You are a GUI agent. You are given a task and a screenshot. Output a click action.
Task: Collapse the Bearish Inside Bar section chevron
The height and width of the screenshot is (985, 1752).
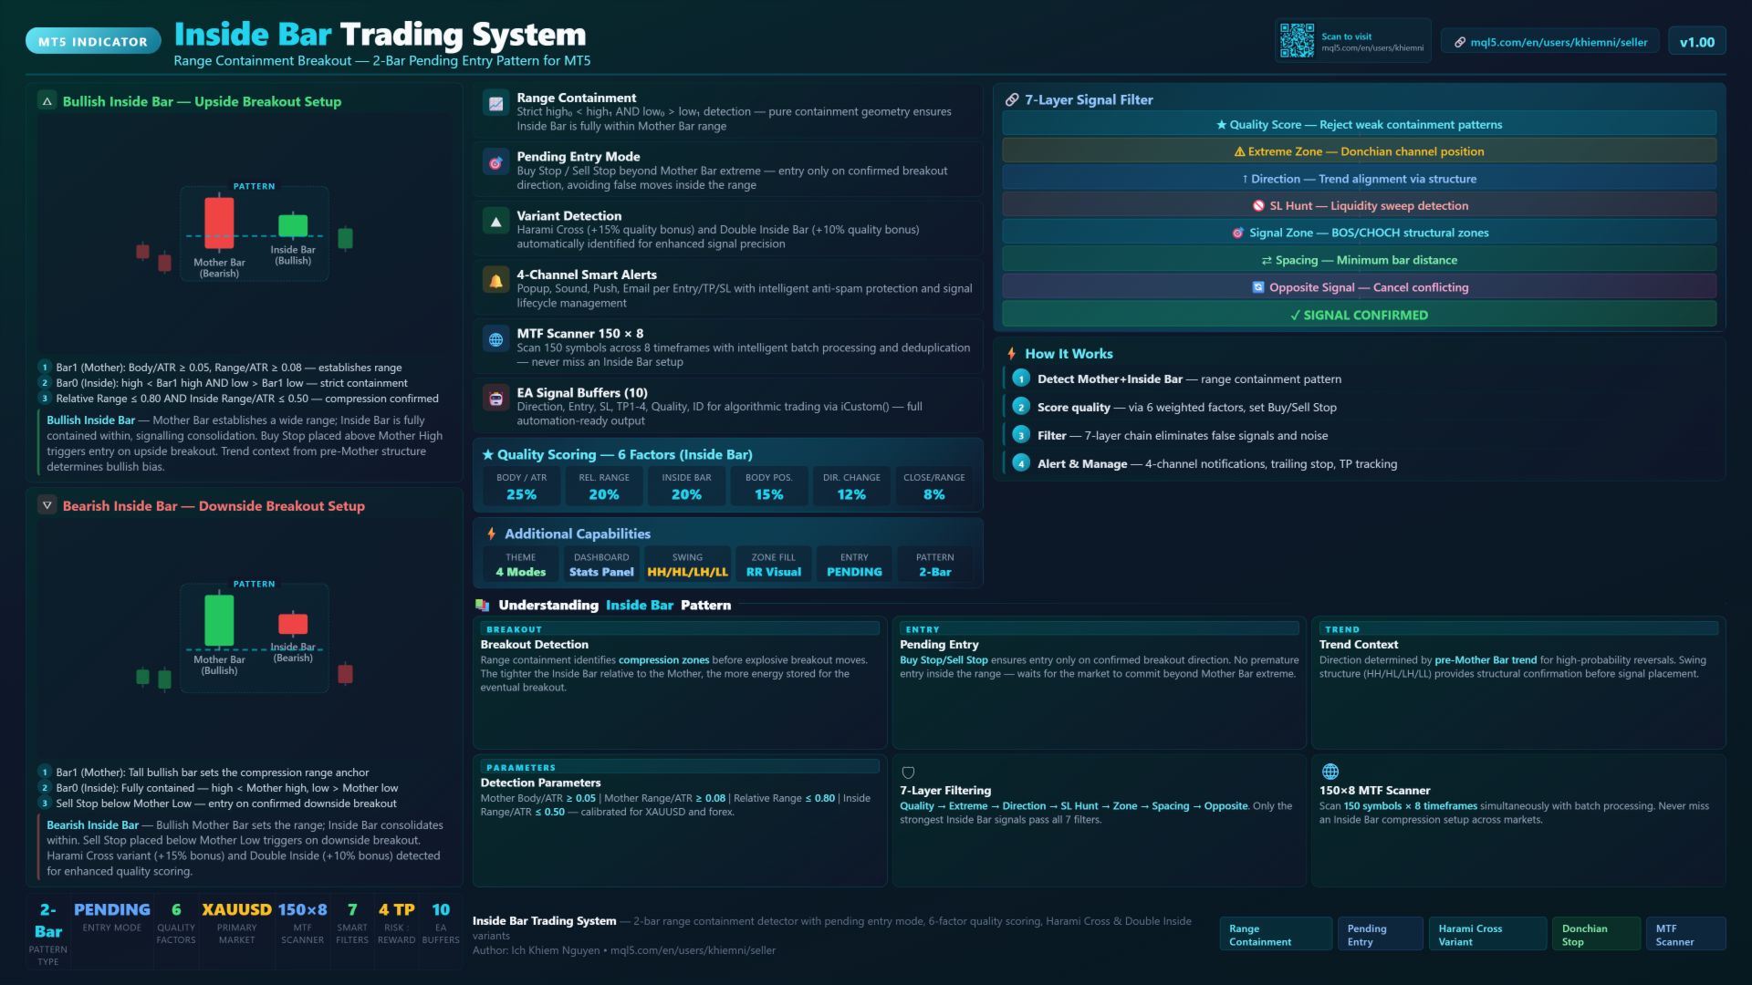point(47,505)
